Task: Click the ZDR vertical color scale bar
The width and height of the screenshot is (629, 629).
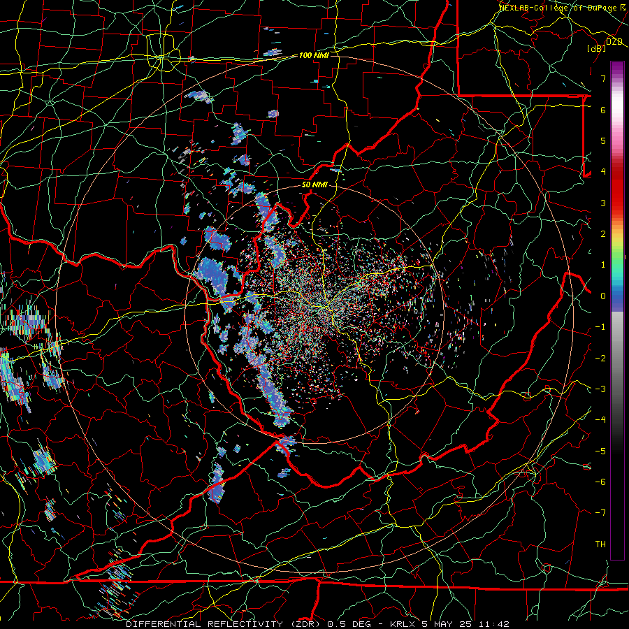Action: (617, 310)
